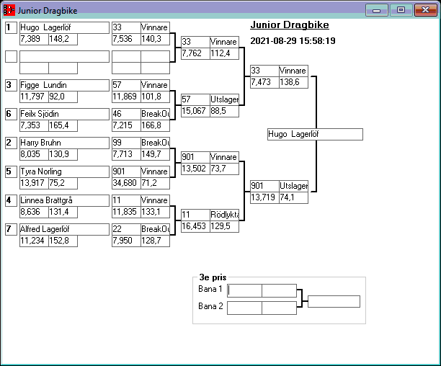Click the speed value 165,4

63,125
